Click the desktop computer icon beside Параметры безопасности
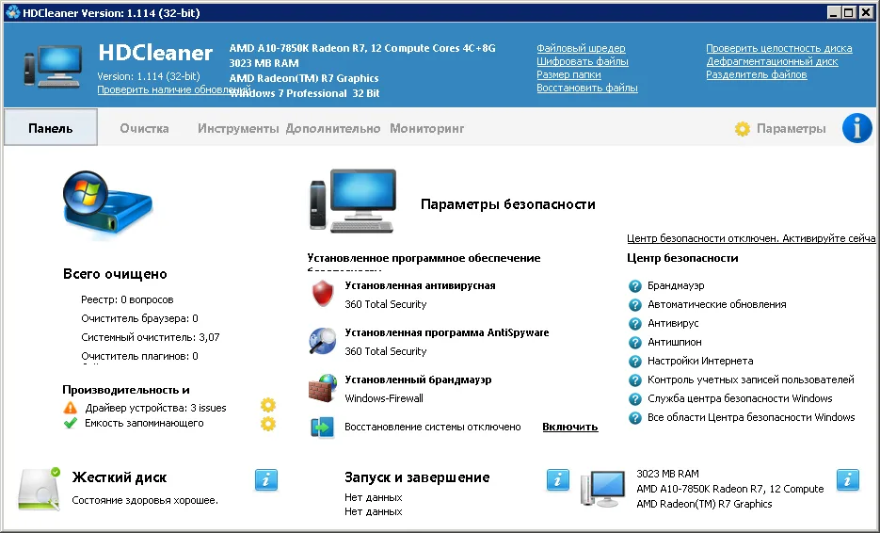The height and width of the screenshot is (533, 880). (353, 201)
